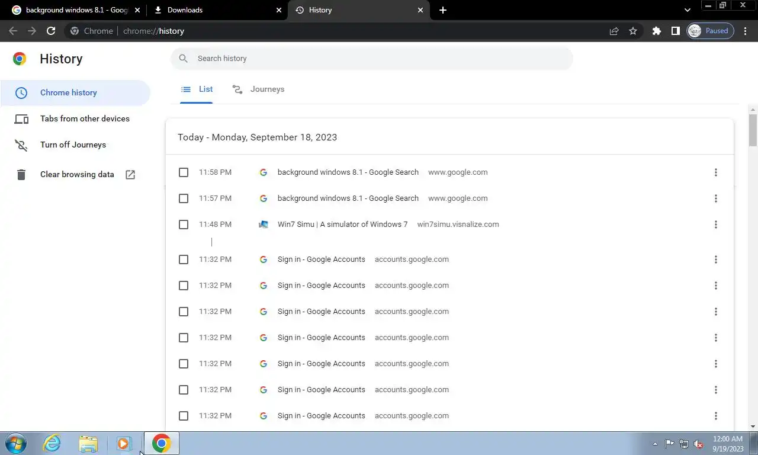Launch Internet Explorer from the taskbar
758x455 pixels.
tap(52, 443)
